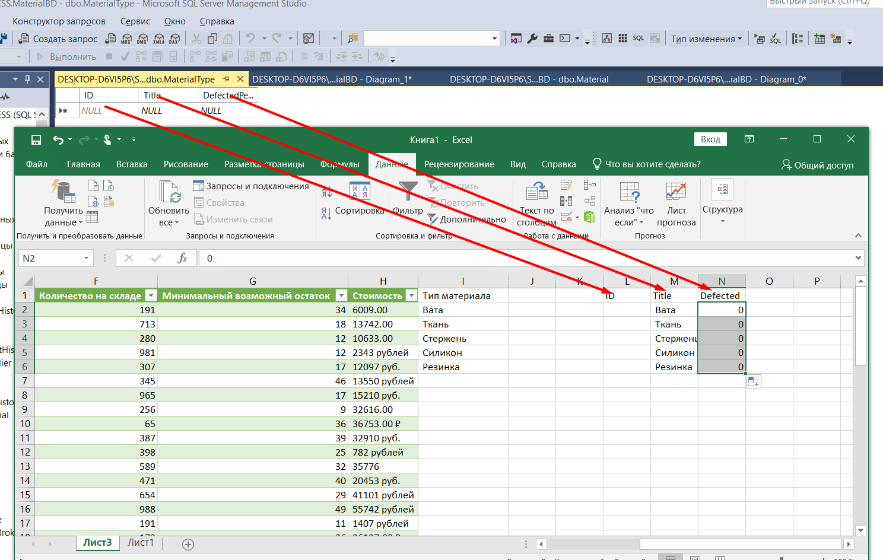The image size is (883, 560).
Task: Click the fx insert function icon
Action: (182, 258)
